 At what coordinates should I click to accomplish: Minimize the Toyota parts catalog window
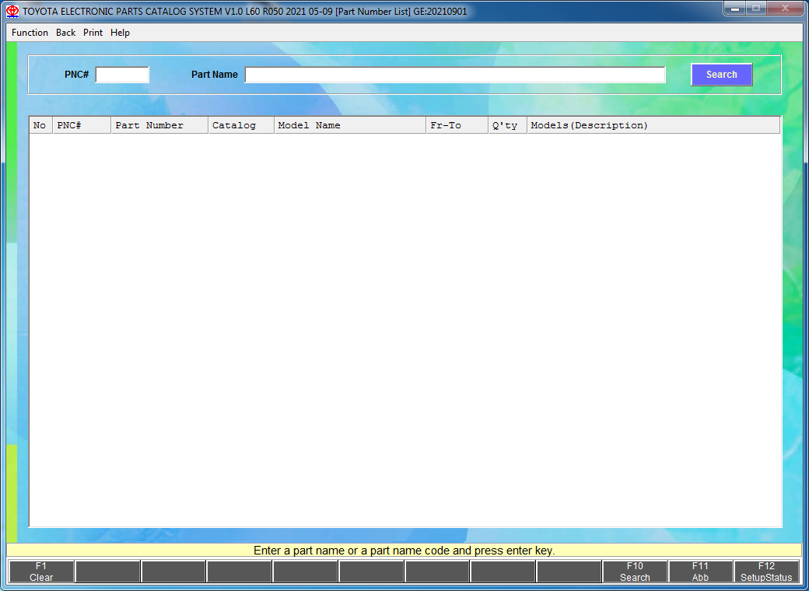[x=735, y=9]
